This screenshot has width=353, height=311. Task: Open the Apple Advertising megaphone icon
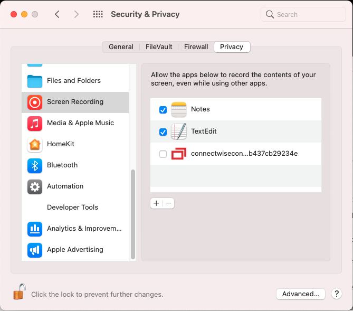35,250
